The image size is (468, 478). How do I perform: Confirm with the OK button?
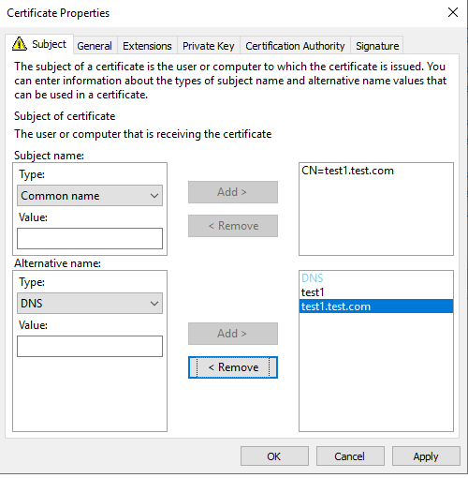tap(274, 456)
